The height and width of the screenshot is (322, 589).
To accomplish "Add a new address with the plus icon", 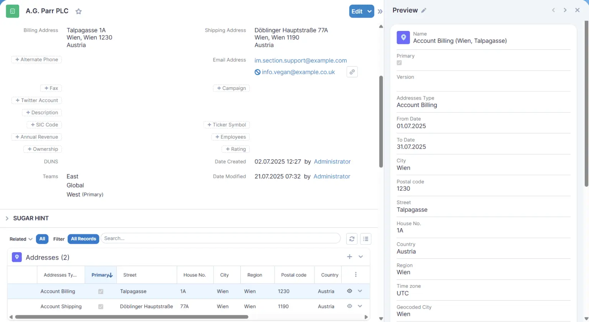I will point(349,257).
